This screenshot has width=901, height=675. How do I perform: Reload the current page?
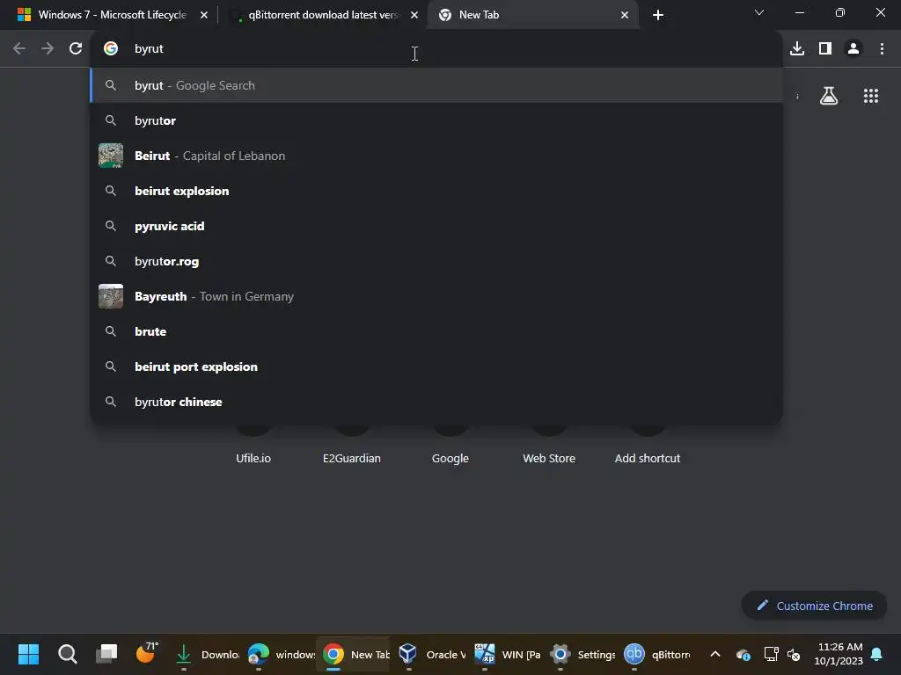pos(76,49)
